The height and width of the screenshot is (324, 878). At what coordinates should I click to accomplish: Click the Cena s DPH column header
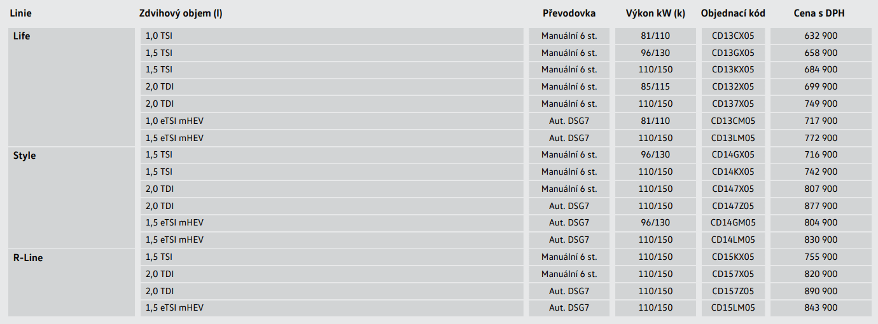pos(820,13)
